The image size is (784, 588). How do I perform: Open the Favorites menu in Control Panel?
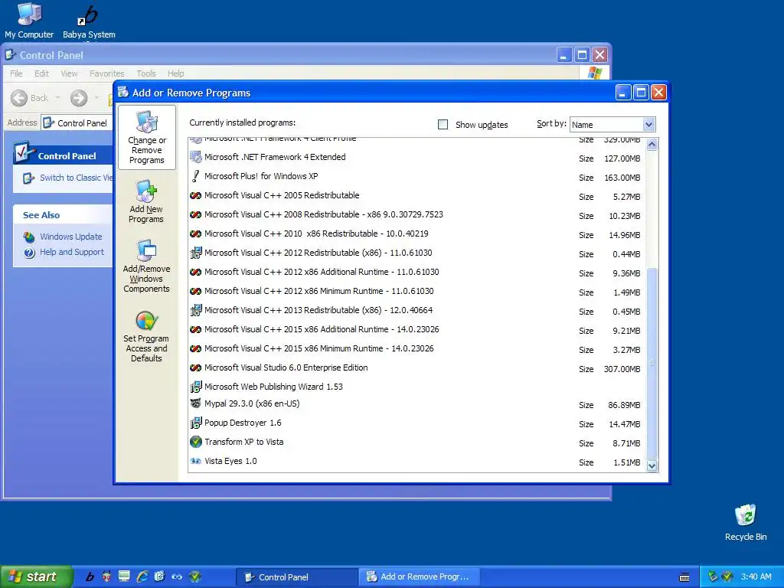click(107, 73)
